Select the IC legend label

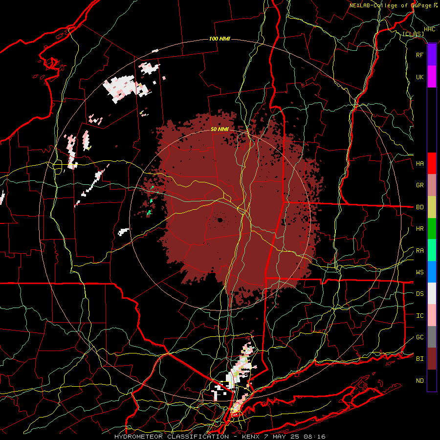[x=419, y=316]
